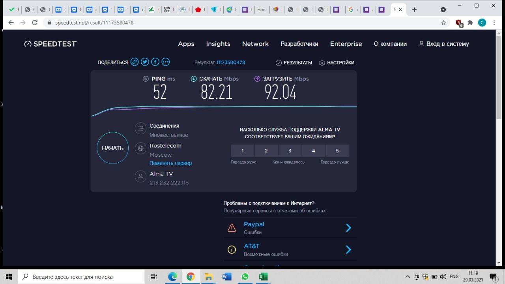Open Microsoft Edge from the taskbar
The width and height of the screenshot is (505, 284).
click(172, 277)
